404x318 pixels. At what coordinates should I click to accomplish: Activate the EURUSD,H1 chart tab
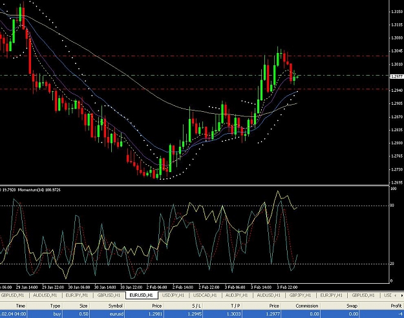(141, 295)
